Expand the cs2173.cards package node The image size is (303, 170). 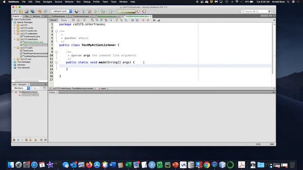[15, 28]
